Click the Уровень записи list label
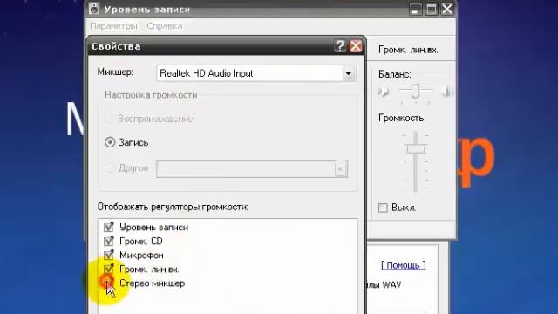Image resolution: width=558 pixels, height=314 pixels. click(153, 227)
